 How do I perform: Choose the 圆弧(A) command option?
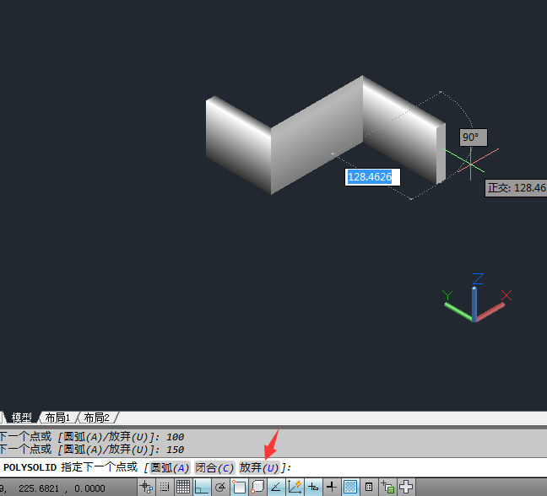point(170,468)
